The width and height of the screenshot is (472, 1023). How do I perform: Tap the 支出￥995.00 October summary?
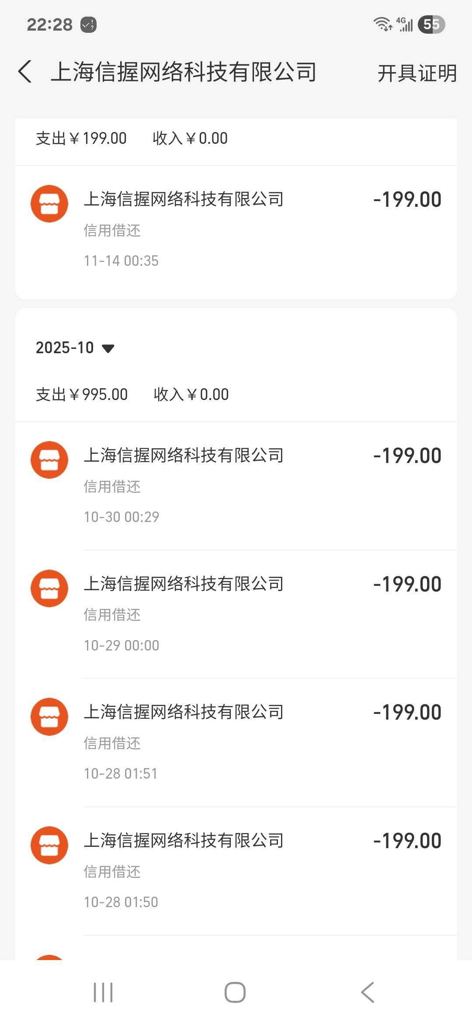point(82,394)
